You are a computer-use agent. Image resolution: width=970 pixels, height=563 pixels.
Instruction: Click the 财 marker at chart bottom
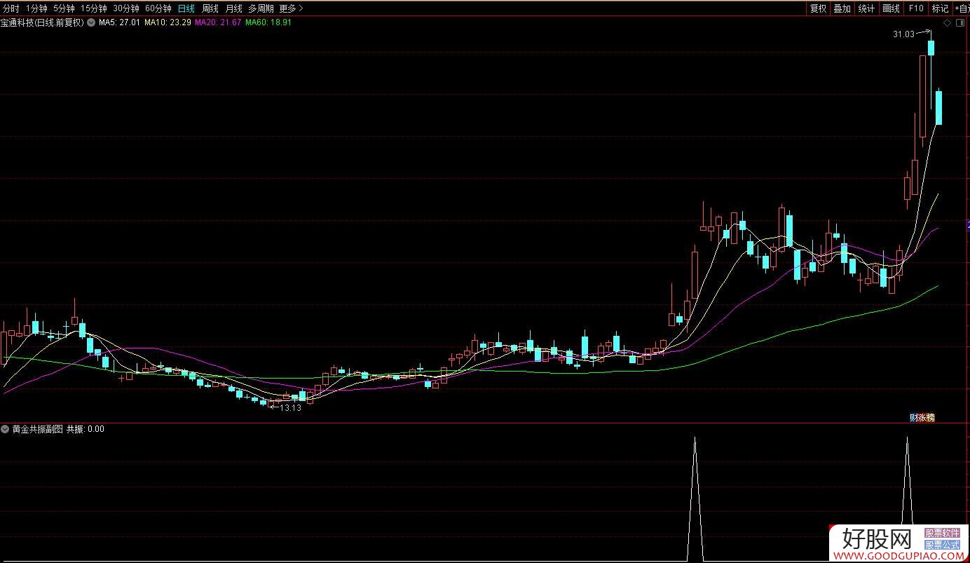[913, 418]
